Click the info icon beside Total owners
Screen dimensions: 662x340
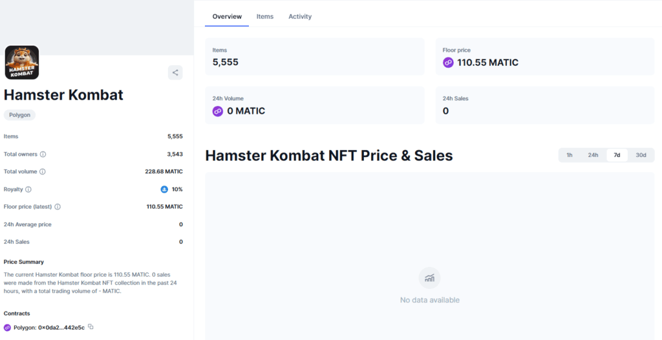(43, 154)
